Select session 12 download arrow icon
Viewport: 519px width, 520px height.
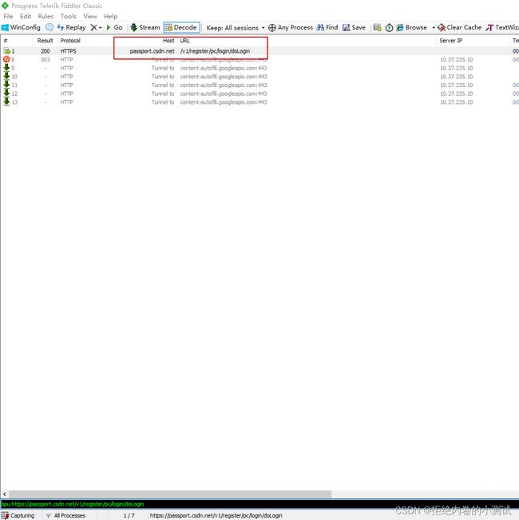click(x=6, y=93)
